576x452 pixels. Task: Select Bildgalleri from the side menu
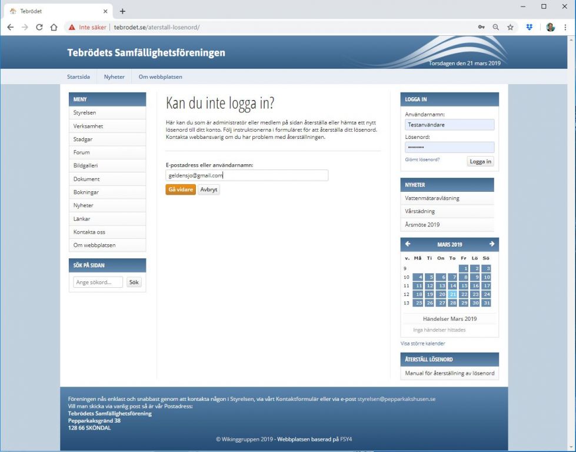pyautogui.click(x=86, y=166)
